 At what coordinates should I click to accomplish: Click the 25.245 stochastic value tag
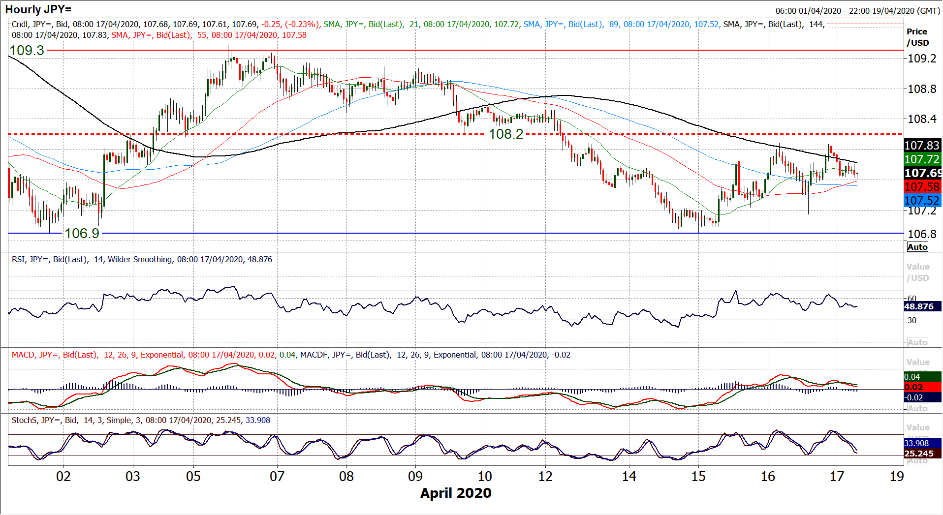coord(922,454)
